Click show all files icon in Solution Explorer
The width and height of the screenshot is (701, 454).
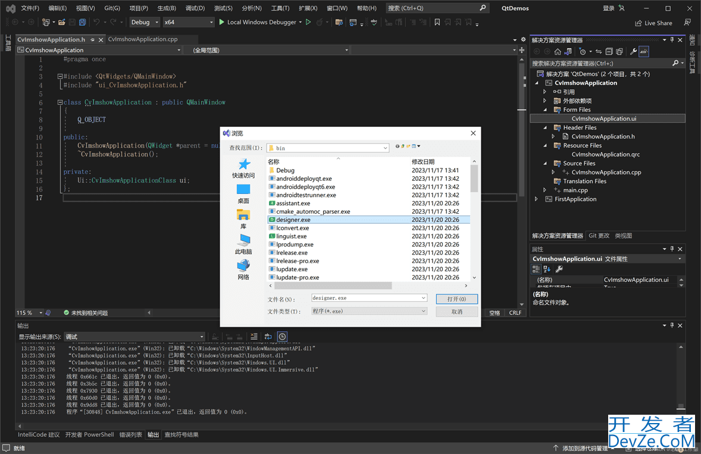[x=619, y=51]
